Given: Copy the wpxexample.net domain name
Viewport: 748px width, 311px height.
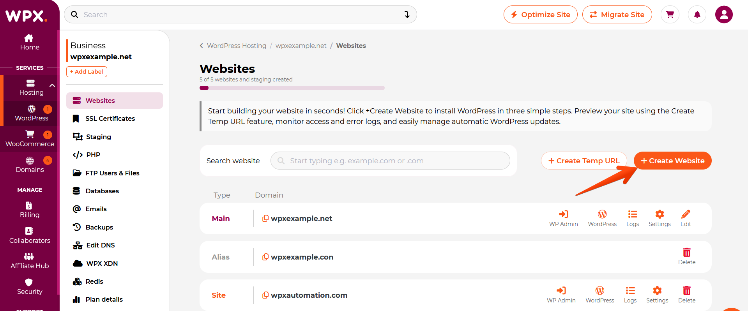Looking at the screenshot, I should tap(265, 219).
